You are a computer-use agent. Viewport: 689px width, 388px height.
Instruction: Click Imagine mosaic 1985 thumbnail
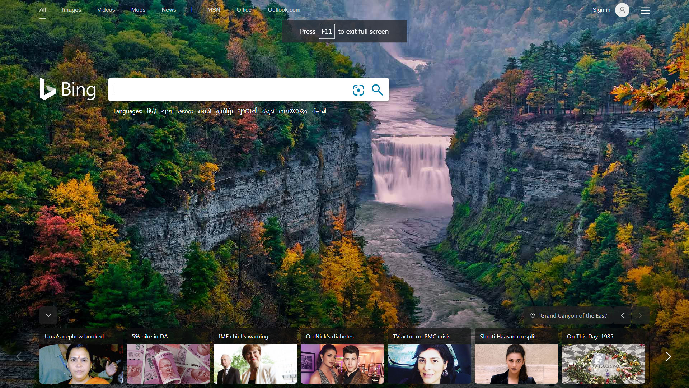pos(603,364)
